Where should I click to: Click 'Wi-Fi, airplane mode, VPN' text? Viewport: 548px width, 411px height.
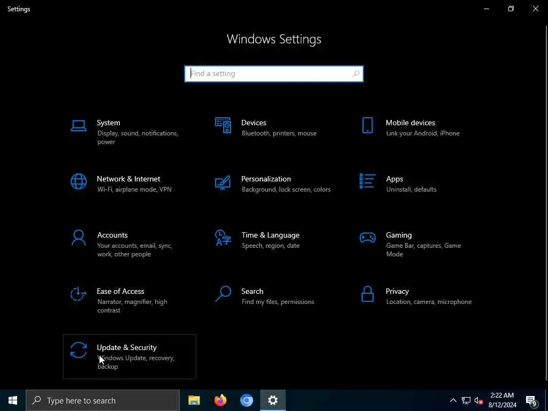click(134, 189)
